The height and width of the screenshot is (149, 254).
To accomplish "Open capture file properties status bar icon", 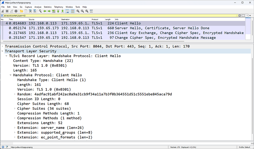I will 7,147.
